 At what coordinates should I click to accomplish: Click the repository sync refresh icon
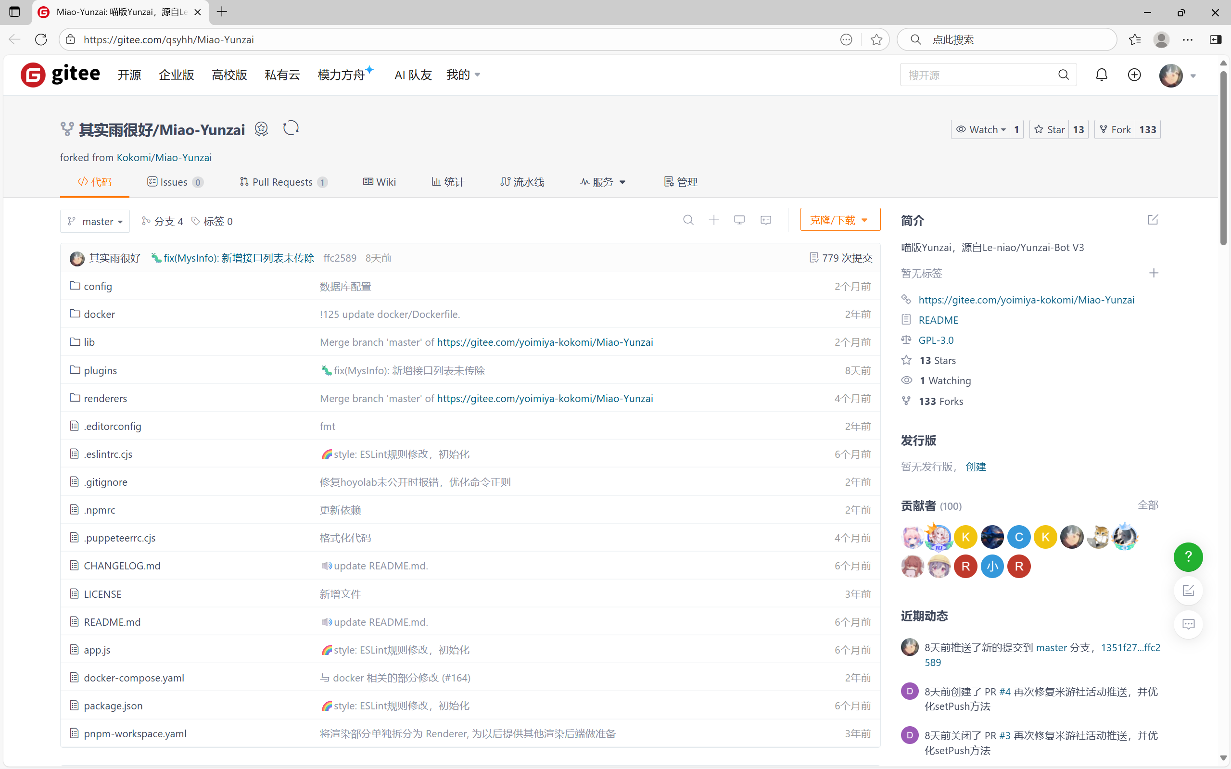(x=291, y=128)
